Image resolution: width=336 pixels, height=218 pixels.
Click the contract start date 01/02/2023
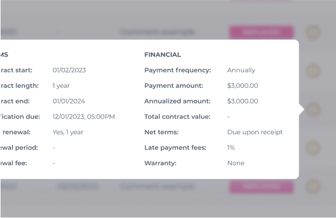69,70
